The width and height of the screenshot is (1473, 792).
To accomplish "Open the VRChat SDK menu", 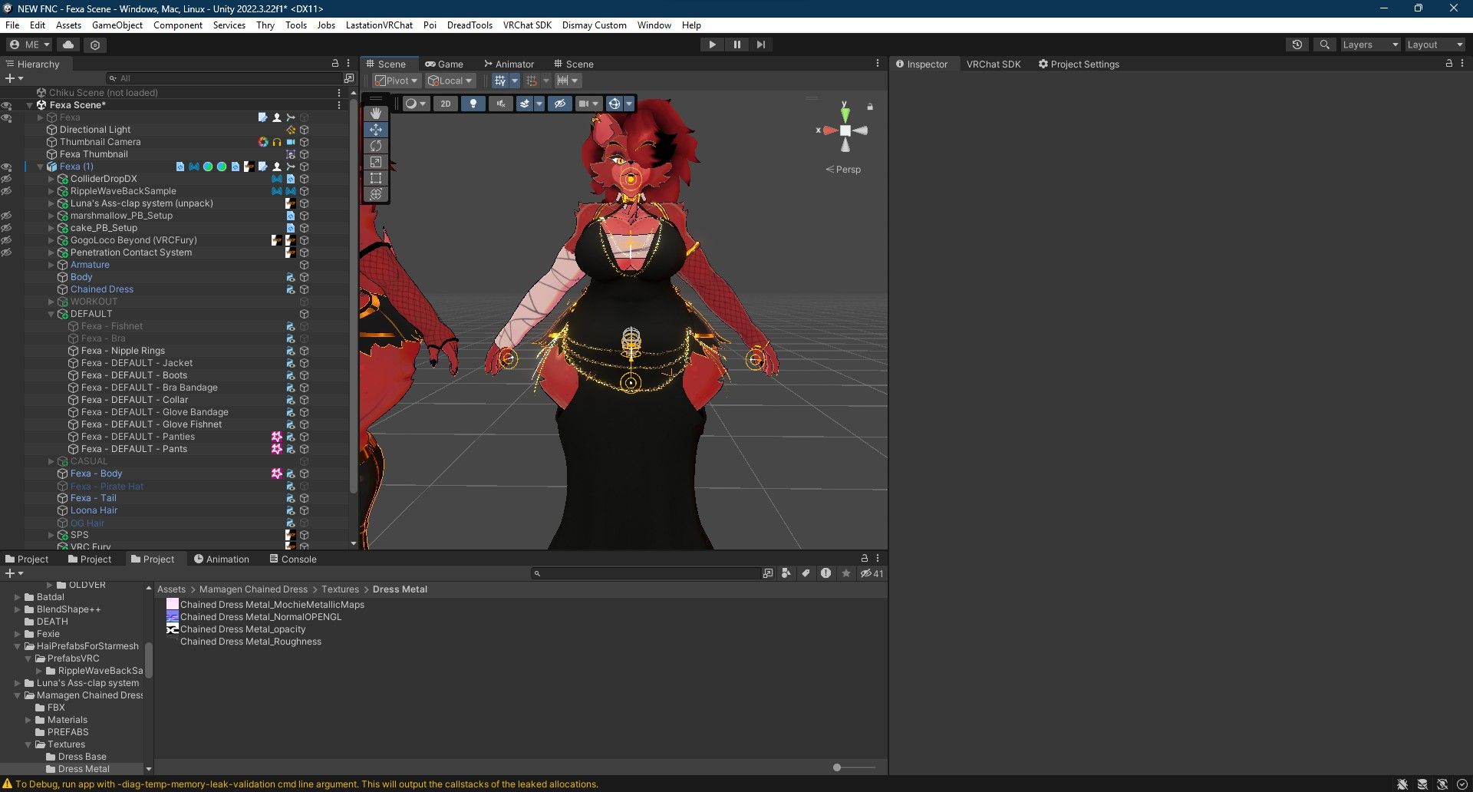I will click(x=527, y=25).
